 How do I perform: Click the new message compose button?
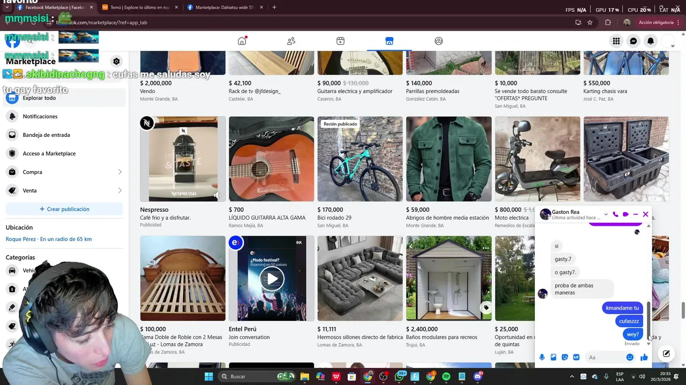666,353
